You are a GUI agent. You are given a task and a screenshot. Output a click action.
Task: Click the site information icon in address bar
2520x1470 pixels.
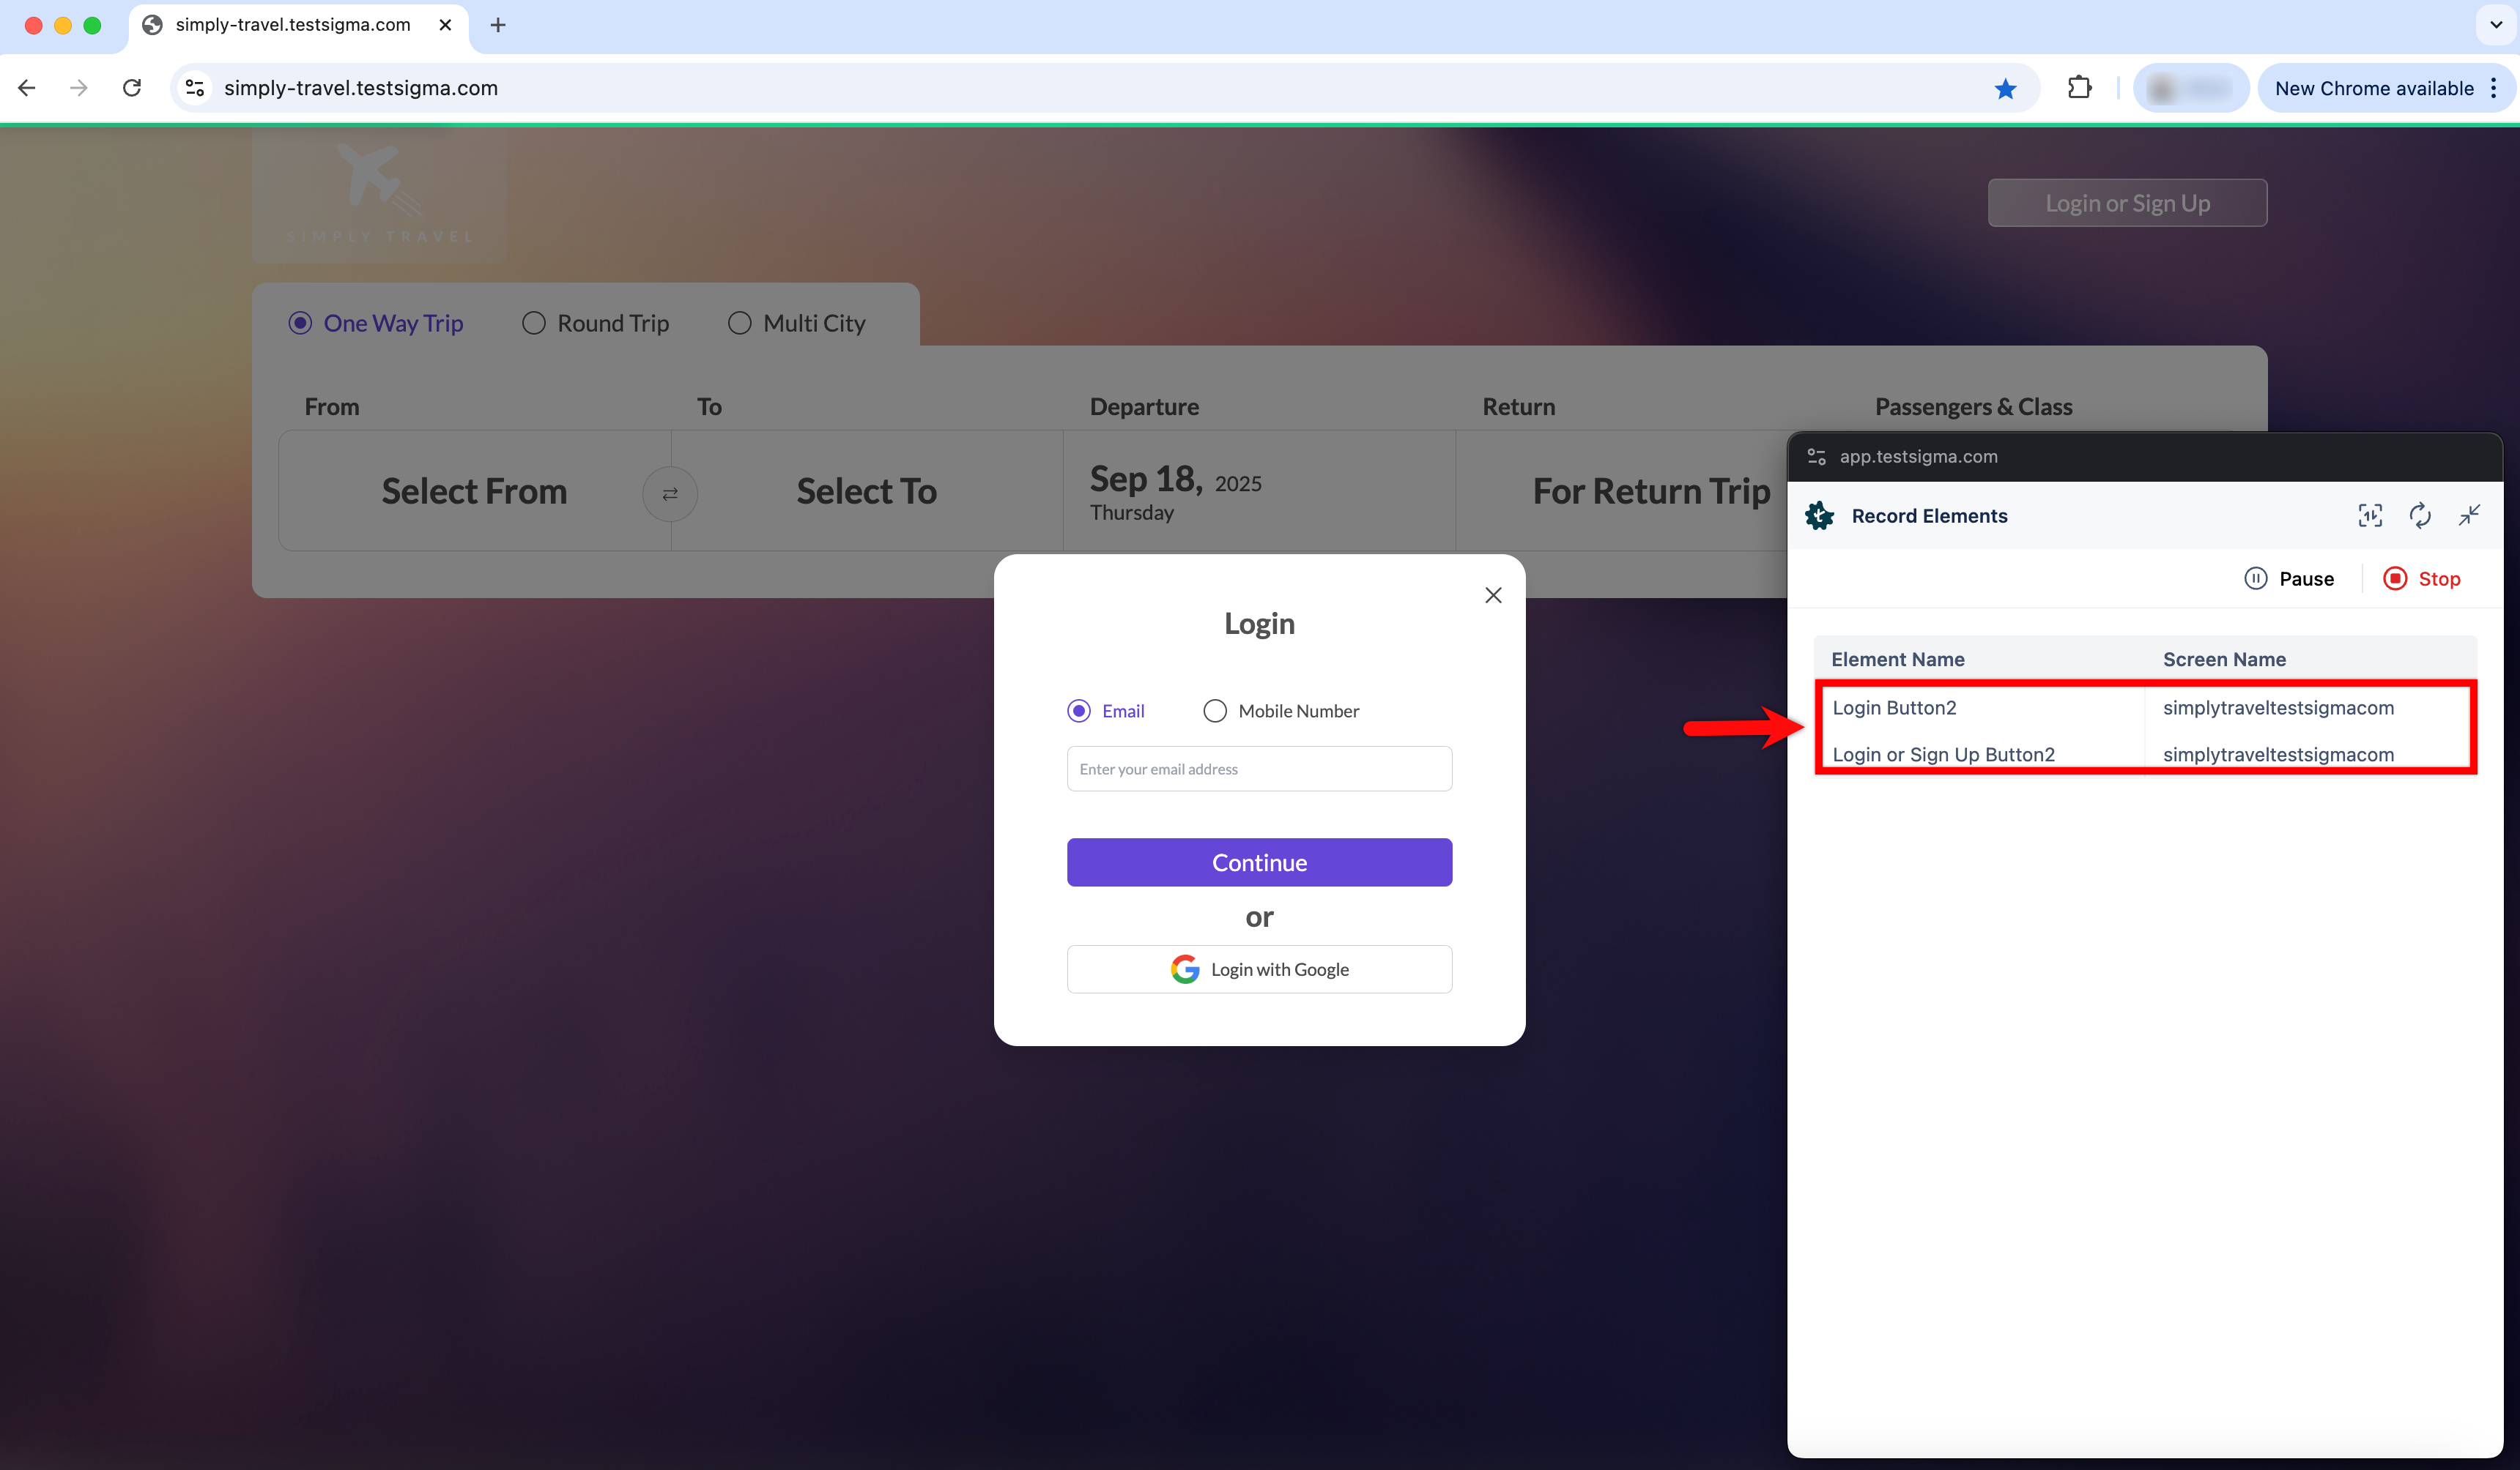tap(194, 88)
